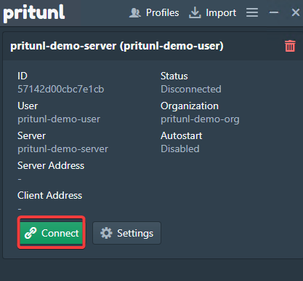The height and width of the screenshot is (281, 303).
Task: Click the Import profile button
Action: click(x=212, y=12)
